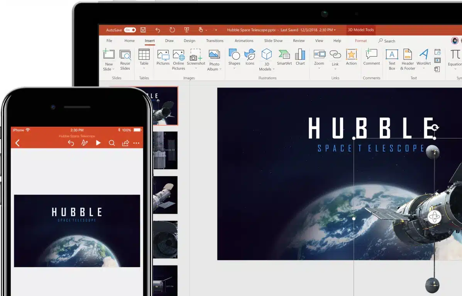The height and width of the screenshot is (296, 462).
Task: Go to the Transitions tab
Action: pyautogui.click(x=215, y=40)
